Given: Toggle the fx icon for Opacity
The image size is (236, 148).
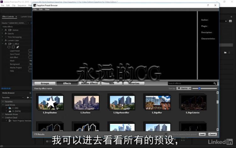Looking at the screenshot, I should (6, 33).
